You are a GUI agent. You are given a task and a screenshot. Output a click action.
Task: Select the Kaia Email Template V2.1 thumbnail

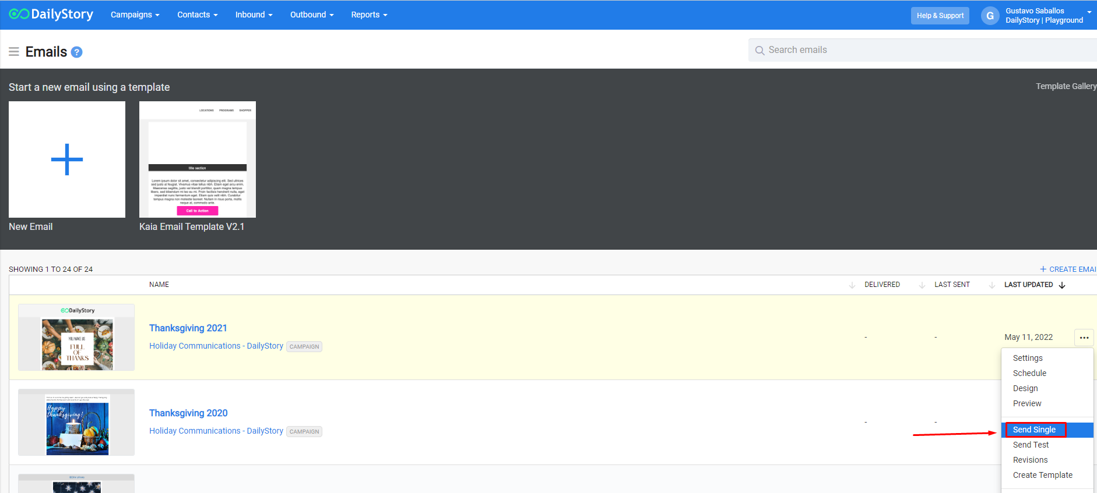tap(198, 159)
